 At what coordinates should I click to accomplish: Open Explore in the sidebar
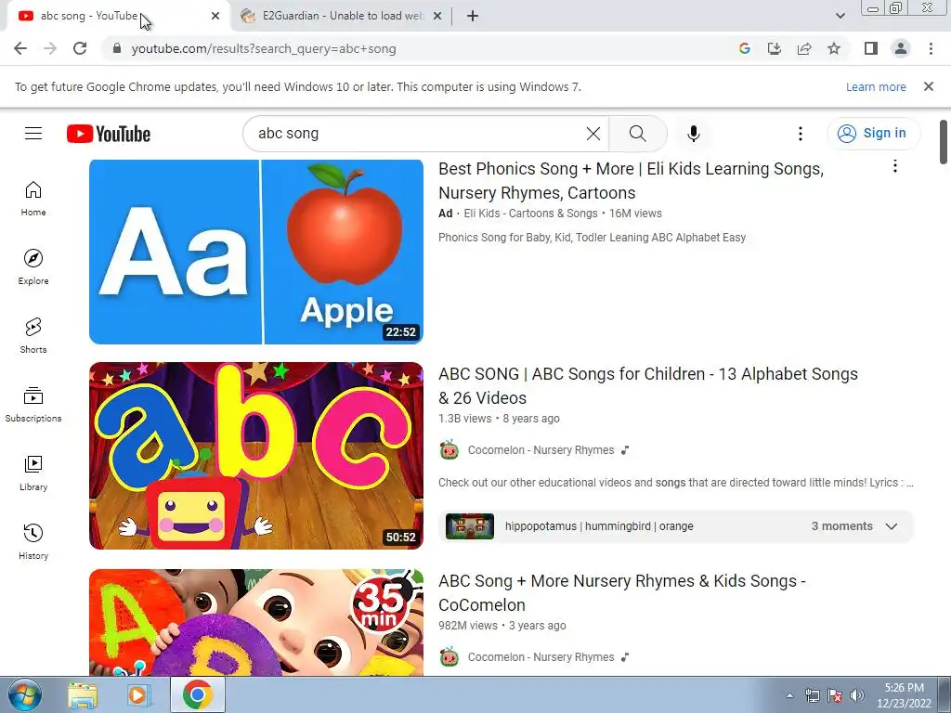click(x=33, y=267)
